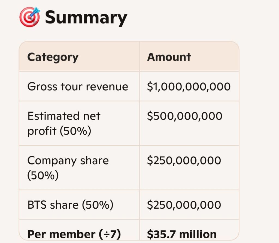Image resolution: width=279 pixels, height=243 pixels.
Task: Select the Category column header
Action: 53,57
